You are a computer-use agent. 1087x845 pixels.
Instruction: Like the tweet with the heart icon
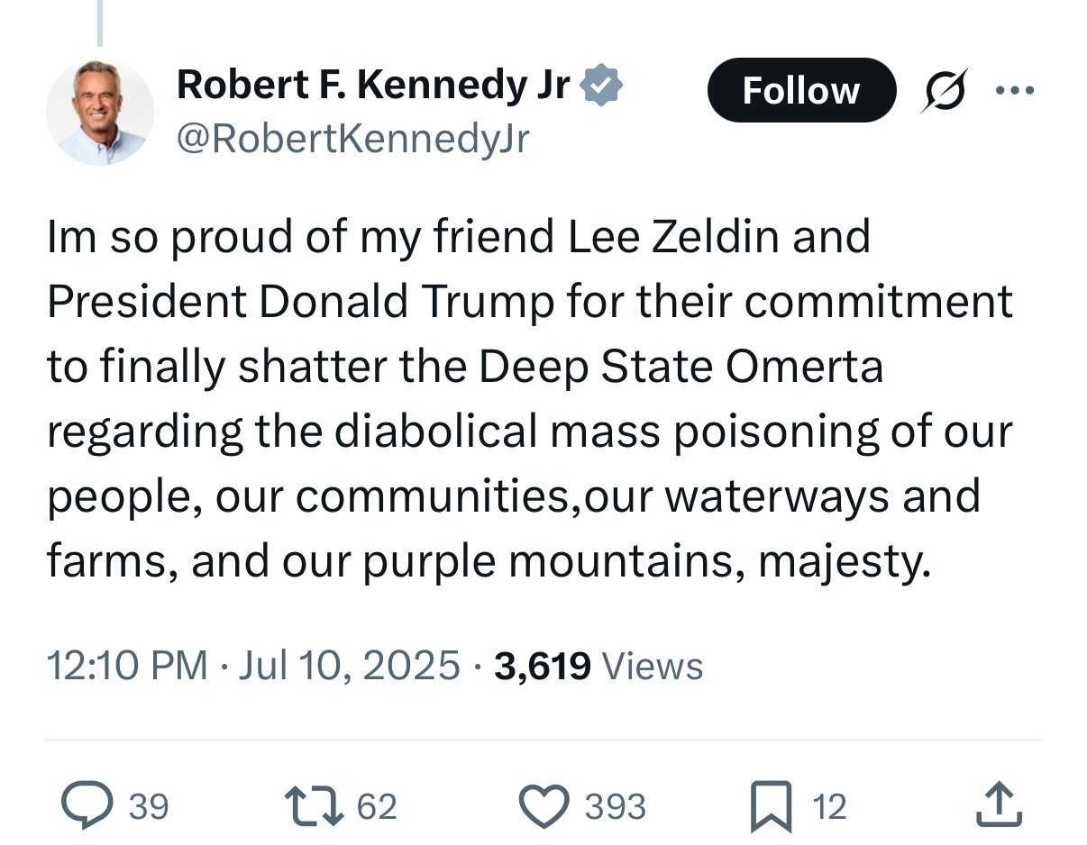click(544, 805)
